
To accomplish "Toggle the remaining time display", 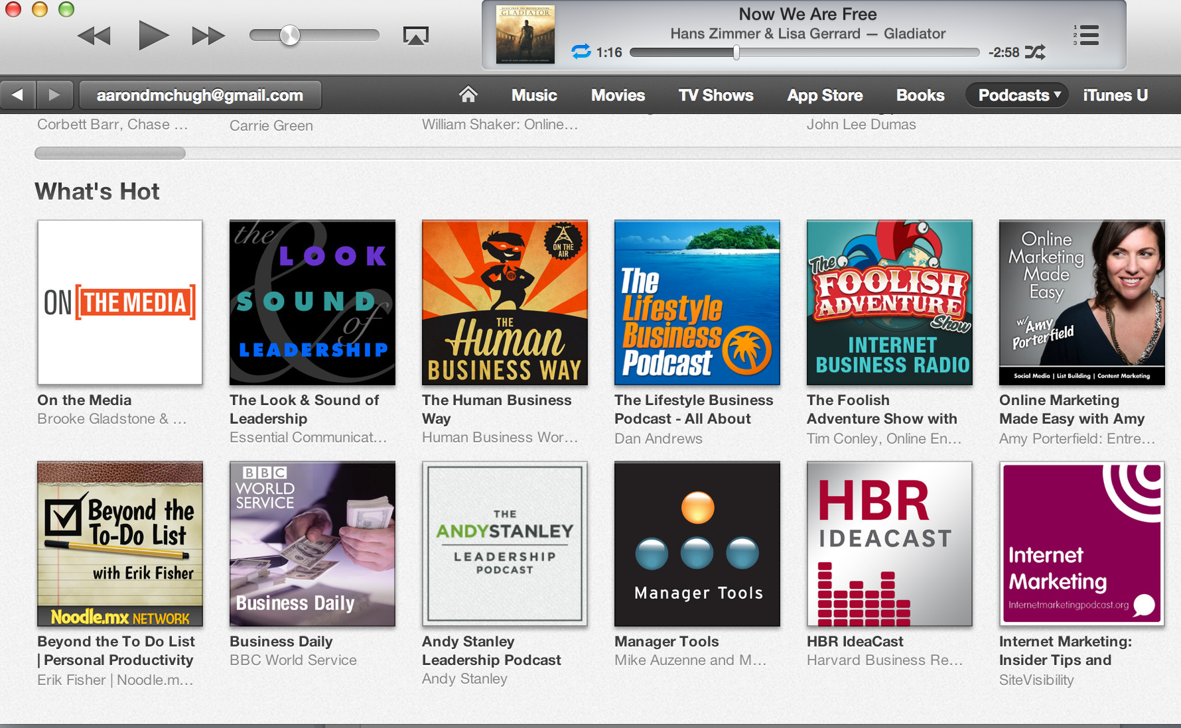I will (1003, 52).
